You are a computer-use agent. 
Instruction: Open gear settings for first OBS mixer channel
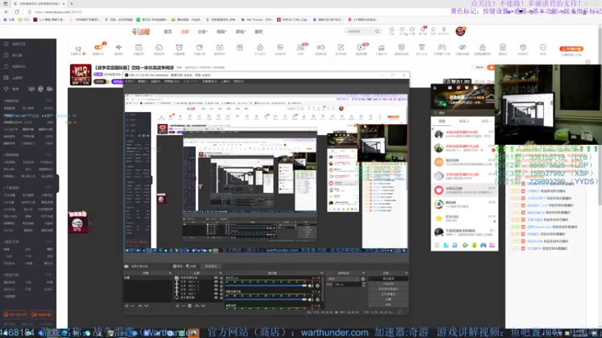point(318,286)
